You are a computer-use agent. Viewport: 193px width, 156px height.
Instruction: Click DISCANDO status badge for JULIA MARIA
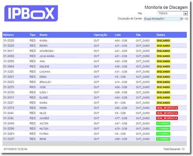tap(163, 56)
